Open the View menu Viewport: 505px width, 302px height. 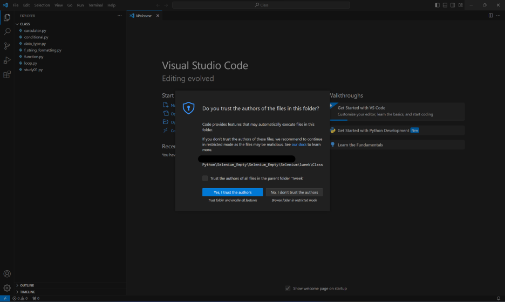pos(58,5)
